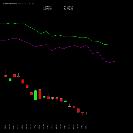Click the 25 Sep date axis label

73,127
